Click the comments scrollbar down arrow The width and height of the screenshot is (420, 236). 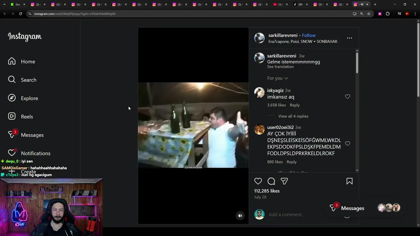tap(357, 171)
